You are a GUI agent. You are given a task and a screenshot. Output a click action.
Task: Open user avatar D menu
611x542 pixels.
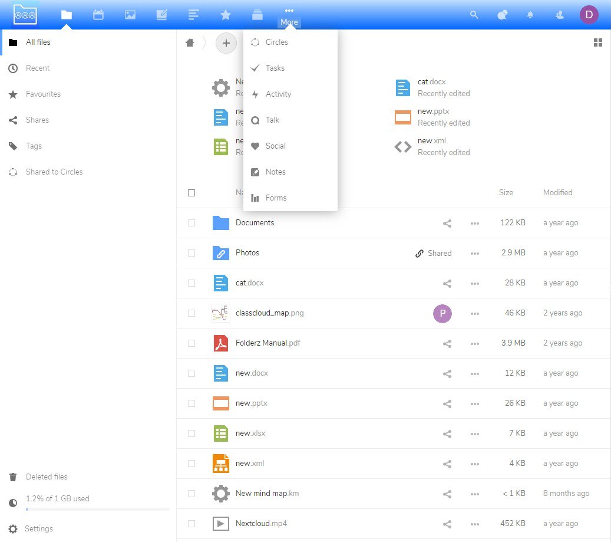point(589,15)
